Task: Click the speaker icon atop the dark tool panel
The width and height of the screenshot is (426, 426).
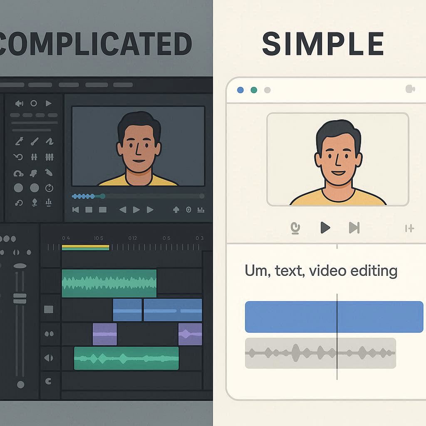Action: pos(19,103)
